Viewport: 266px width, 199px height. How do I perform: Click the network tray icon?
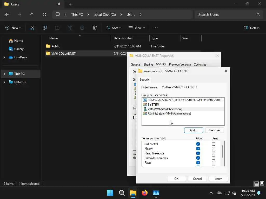coord(228,193)
